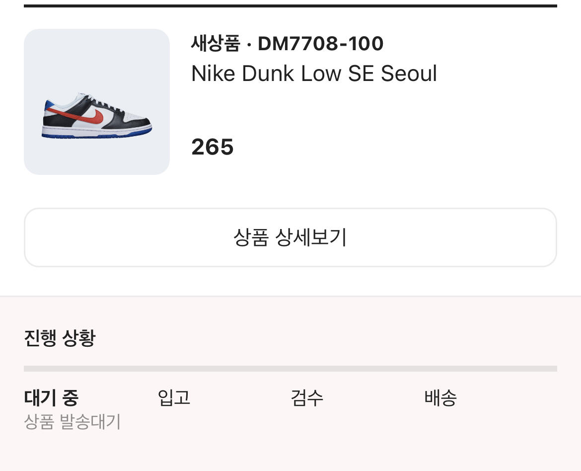The image size is (581, 471).
Task: Click the 새상품 condition label
Action: point(216,44)
